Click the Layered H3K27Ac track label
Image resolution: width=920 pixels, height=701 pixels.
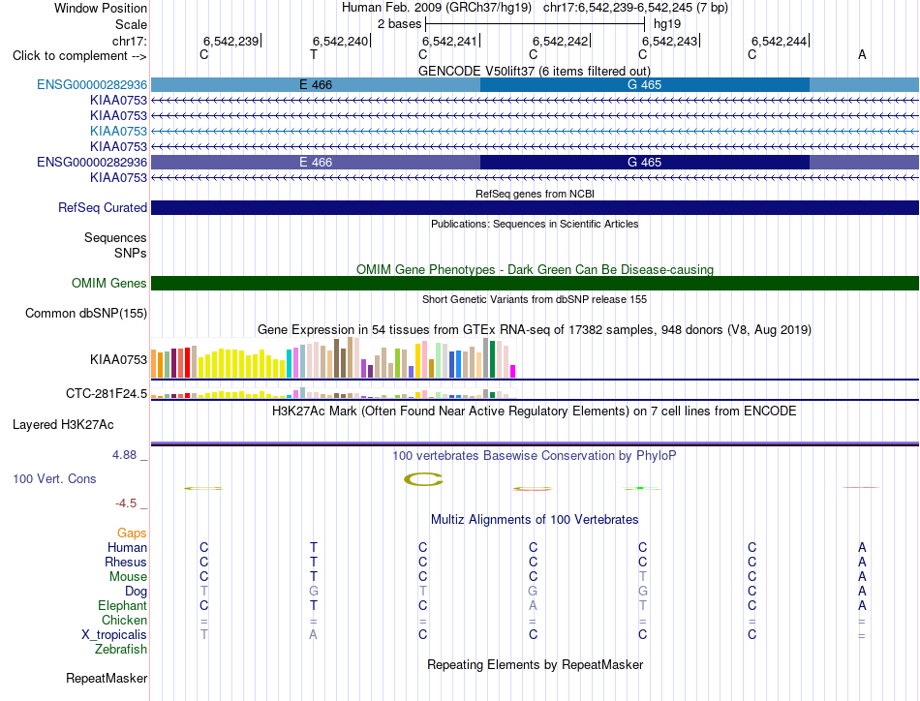tap(63, 425)
